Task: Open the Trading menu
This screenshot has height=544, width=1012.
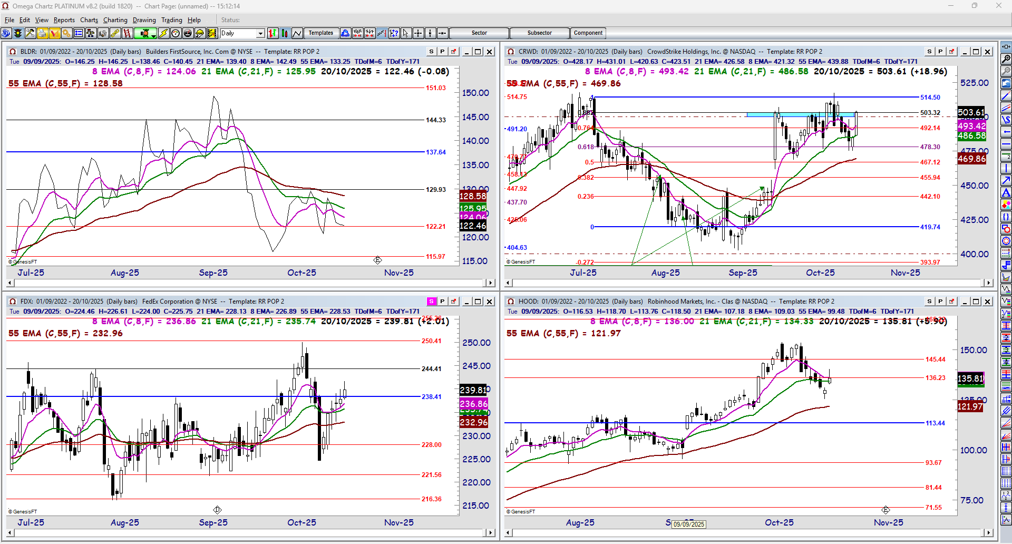Action: coord(172,20)
